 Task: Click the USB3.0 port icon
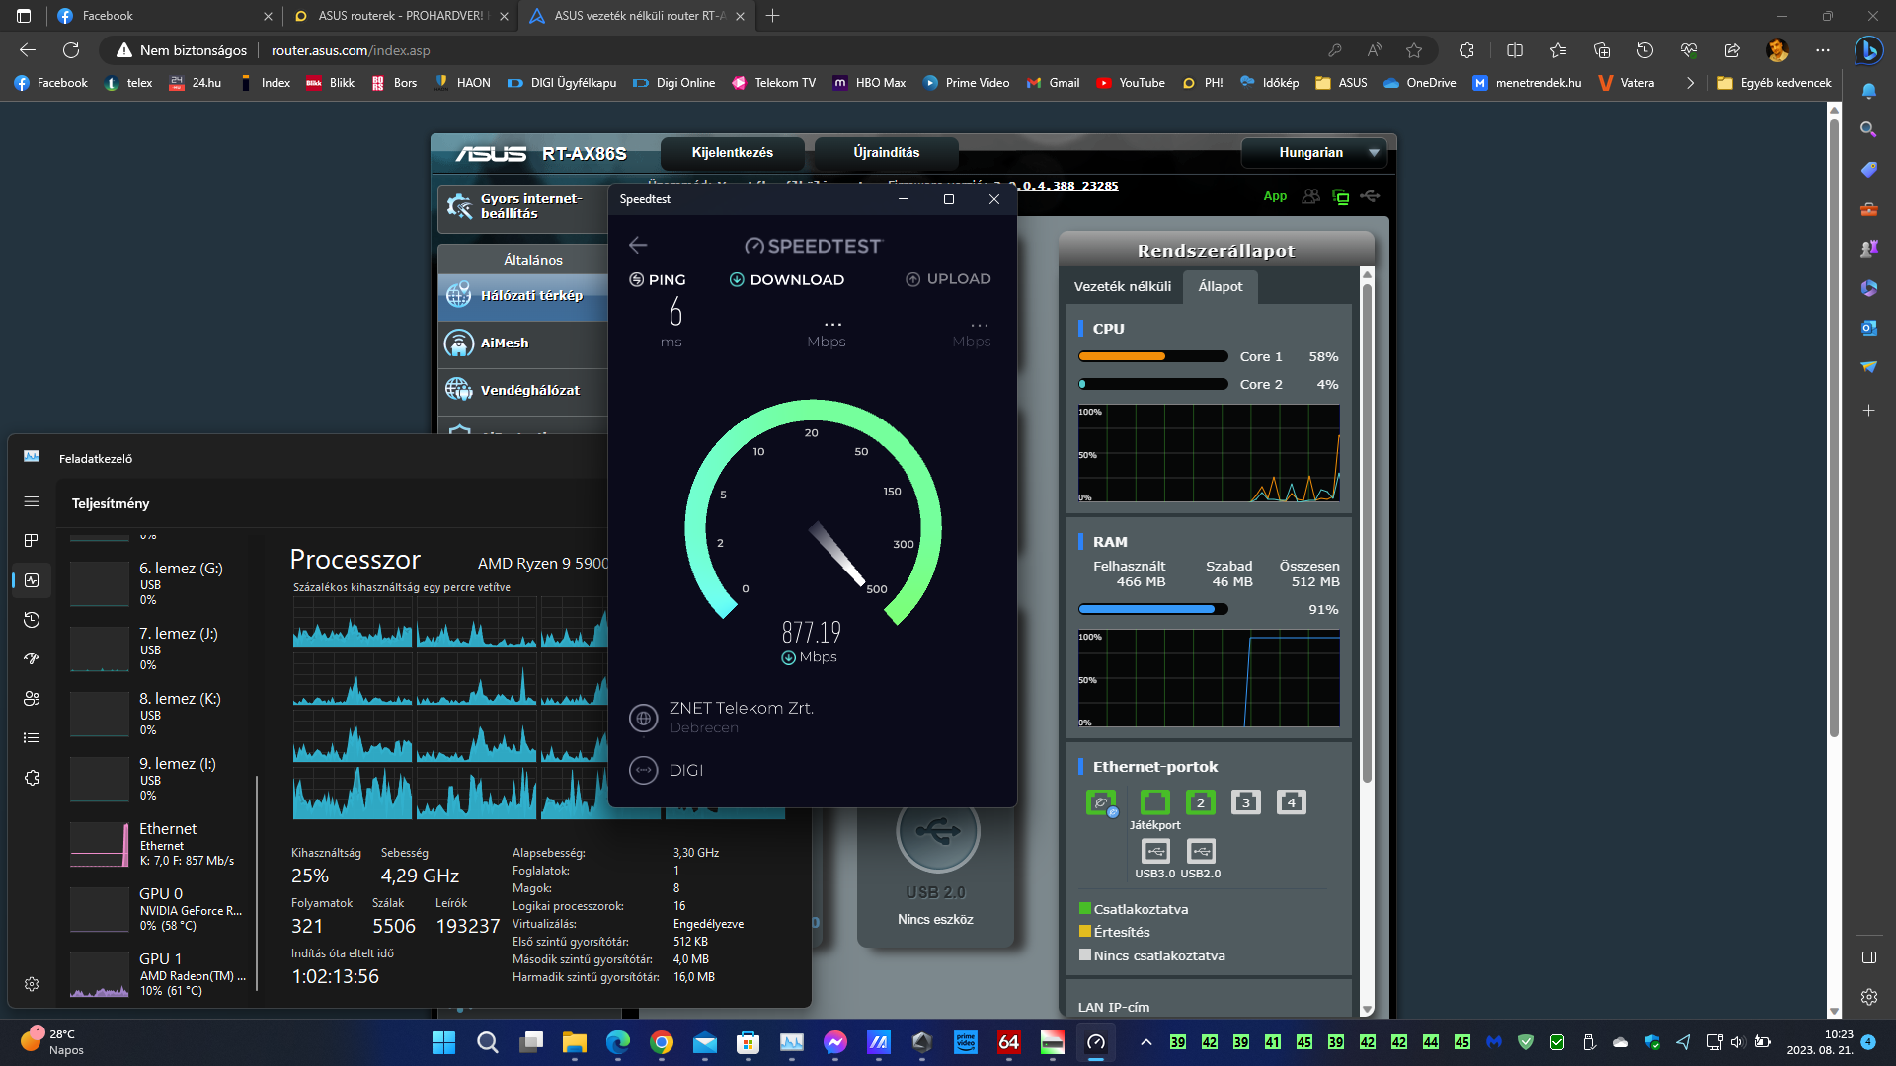coord(1155,851)
